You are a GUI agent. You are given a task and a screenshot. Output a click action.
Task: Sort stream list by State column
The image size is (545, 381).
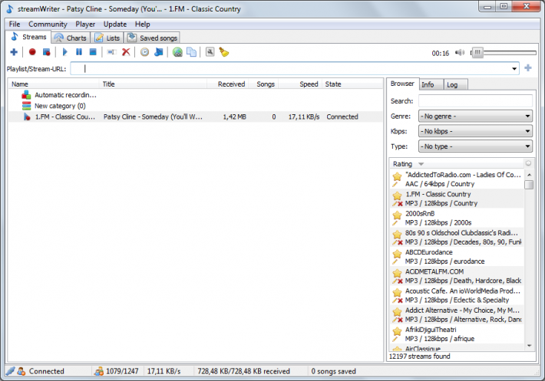pyautogui.click(x=352, y=84)
